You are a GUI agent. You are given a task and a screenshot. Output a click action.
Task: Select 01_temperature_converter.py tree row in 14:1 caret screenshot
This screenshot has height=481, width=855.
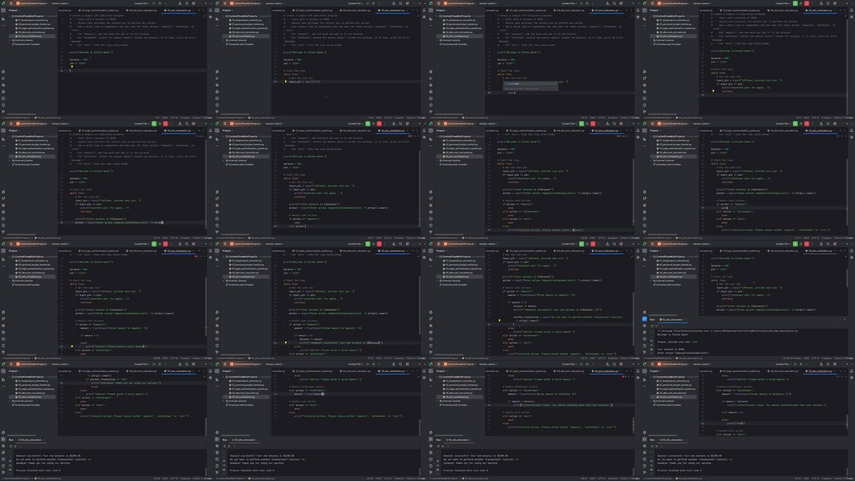tap(33, 20)
